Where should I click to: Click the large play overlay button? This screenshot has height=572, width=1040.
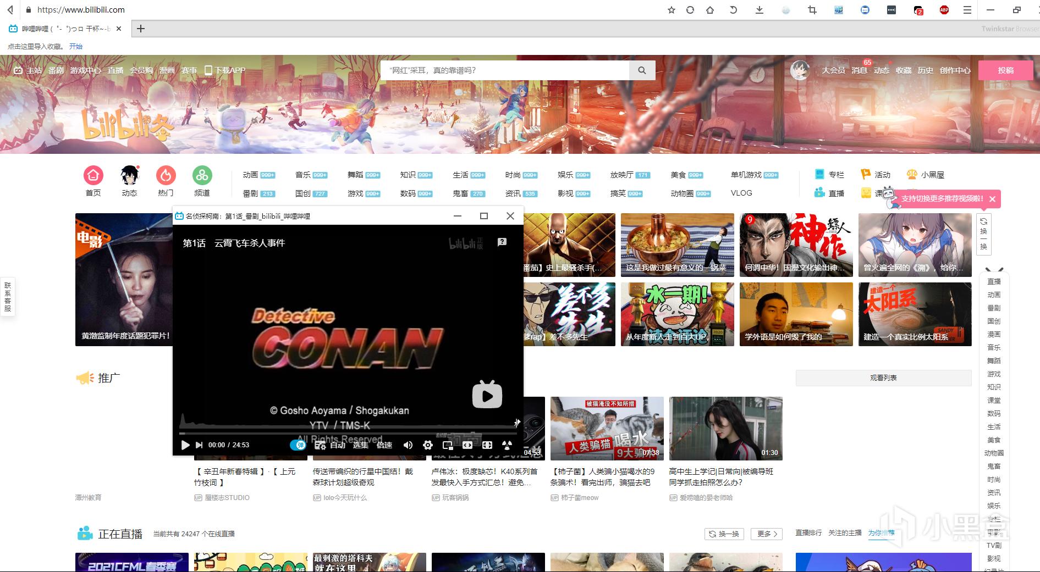487,395
